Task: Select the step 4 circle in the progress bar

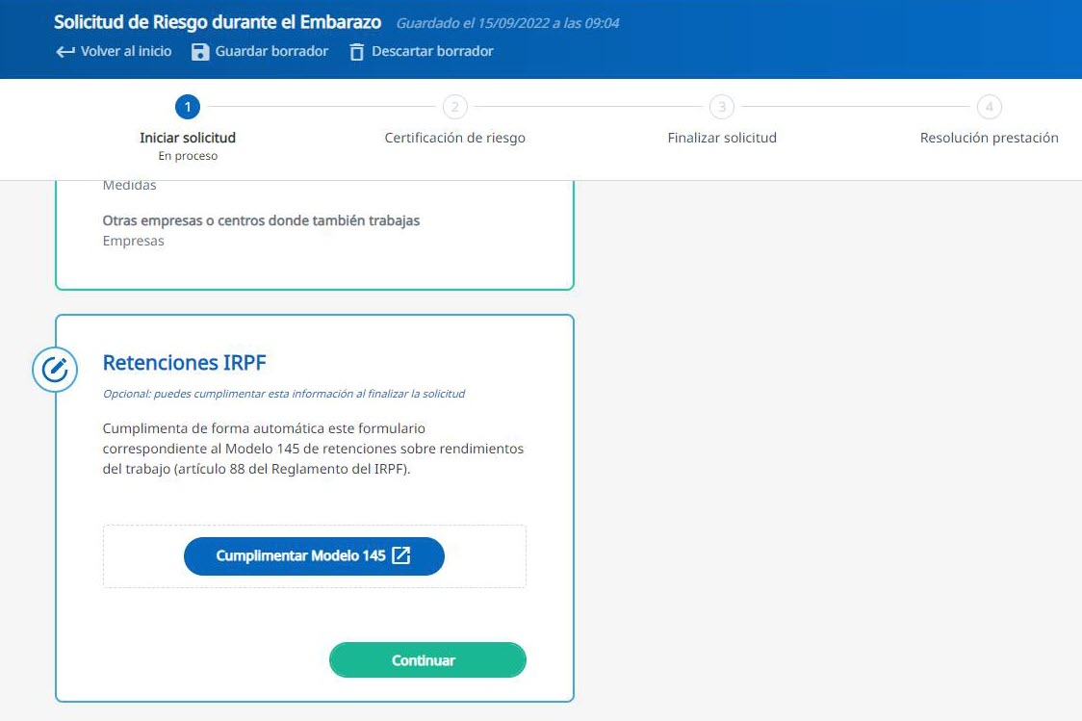Action: pyautogui.click(x=989, y=107)
